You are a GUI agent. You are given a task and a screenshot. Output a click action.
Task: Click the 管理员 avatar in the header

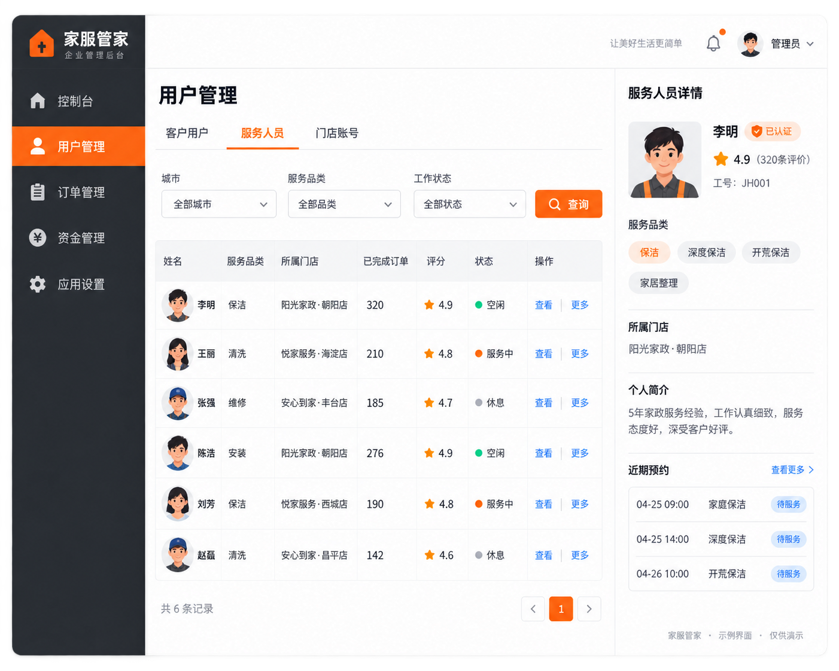750,44
